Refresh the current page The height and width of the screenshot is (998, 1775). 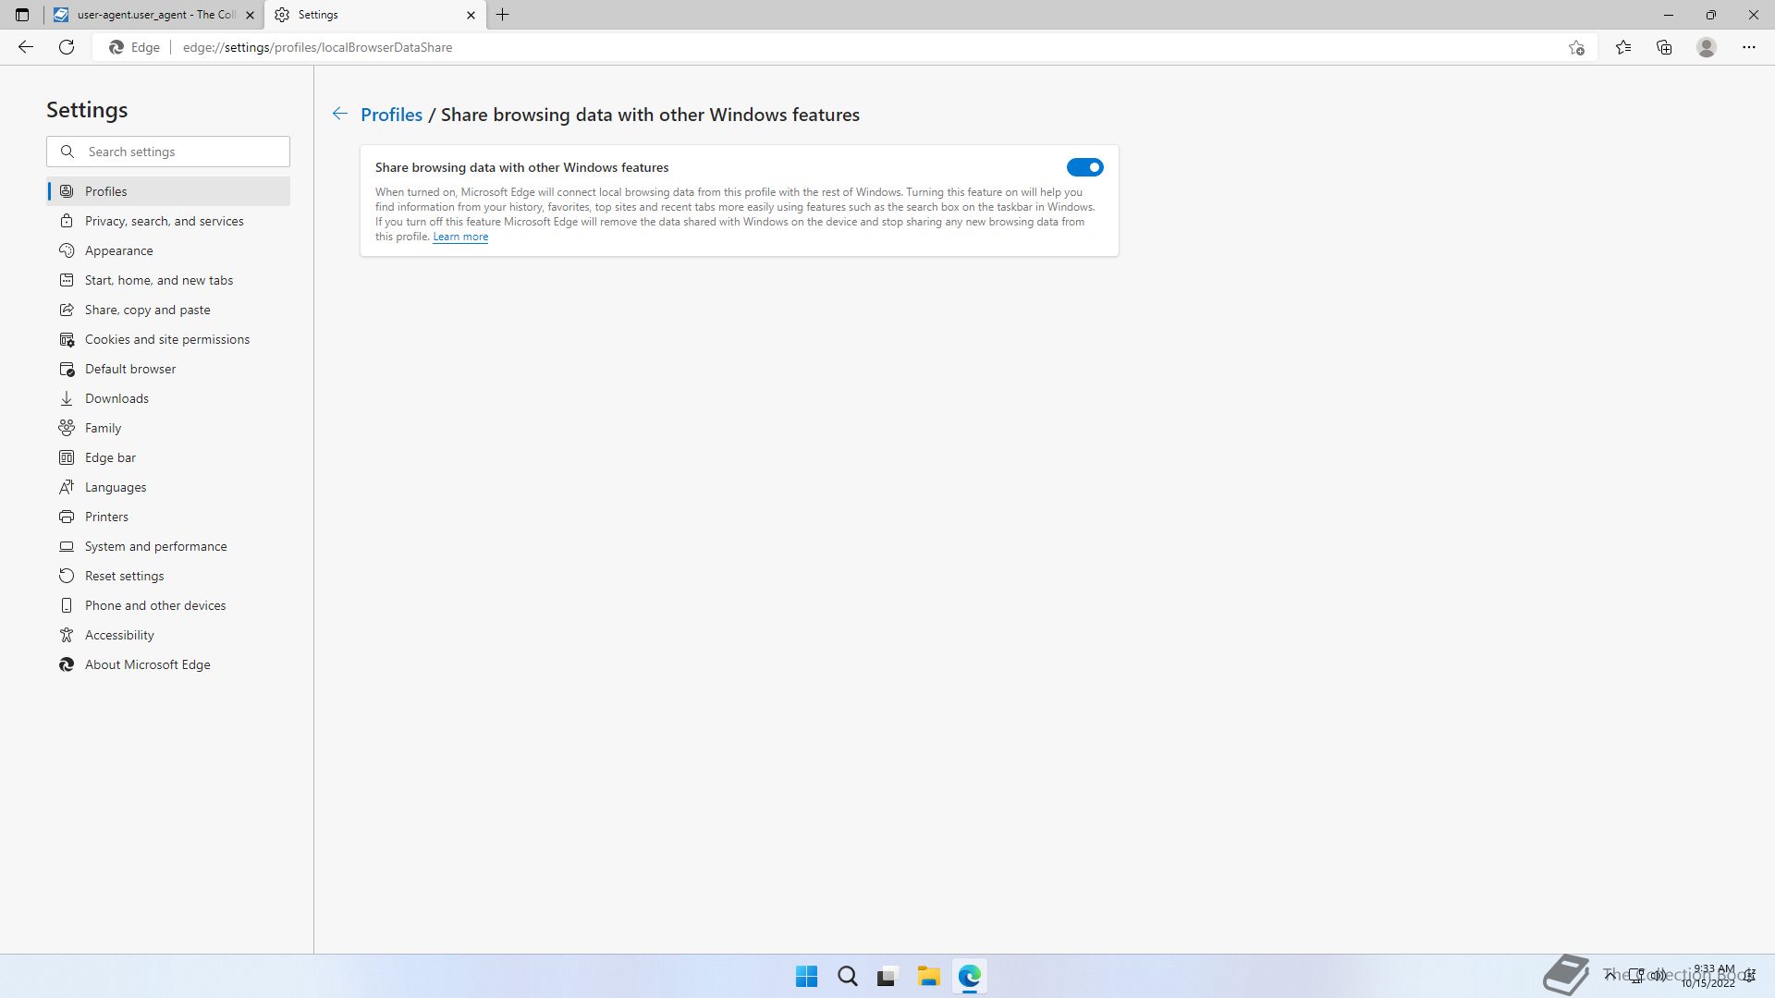(x=67, y=47)
